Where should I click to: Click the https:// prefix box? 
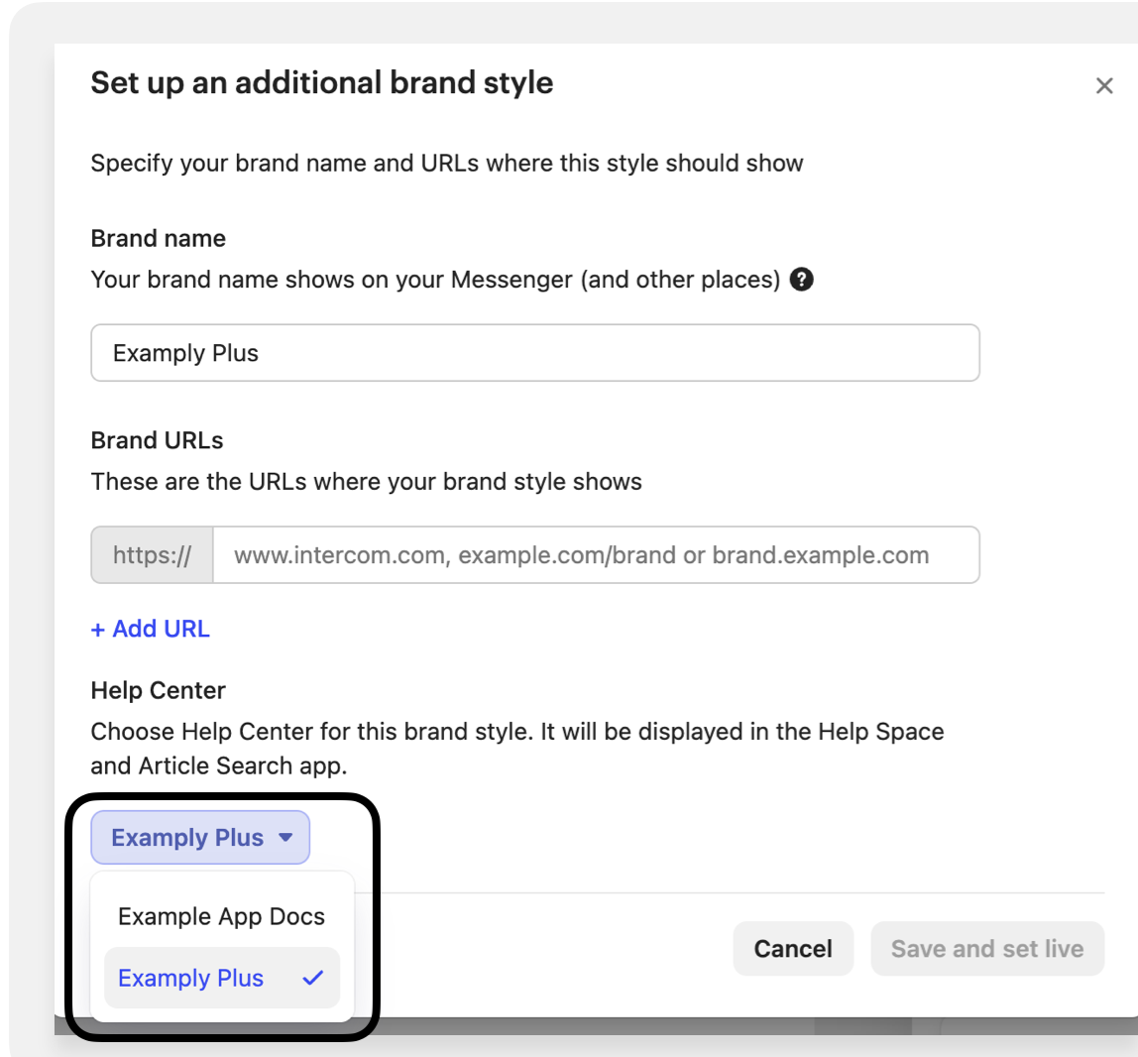click(152, 555)
